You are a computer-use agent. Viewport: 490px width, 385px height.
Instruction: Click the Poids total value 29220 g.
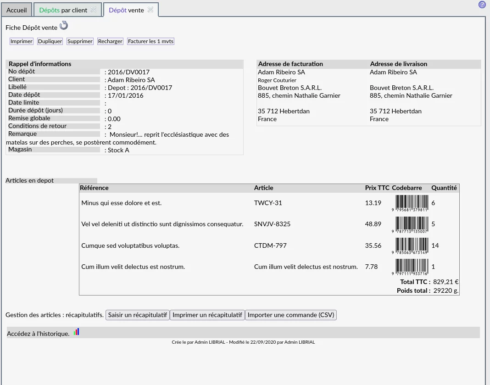(x=446, y=290)
